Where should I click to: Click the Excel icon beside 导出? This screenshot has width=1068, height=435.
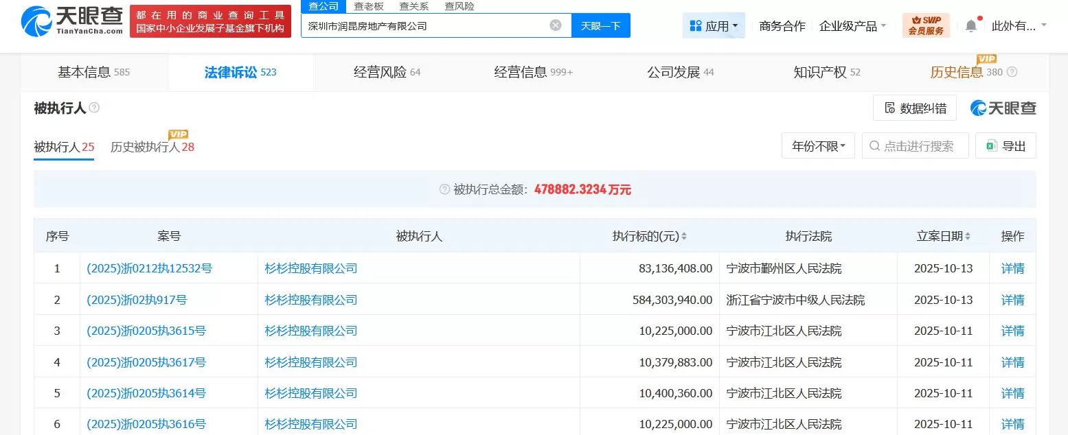(990, 145)
